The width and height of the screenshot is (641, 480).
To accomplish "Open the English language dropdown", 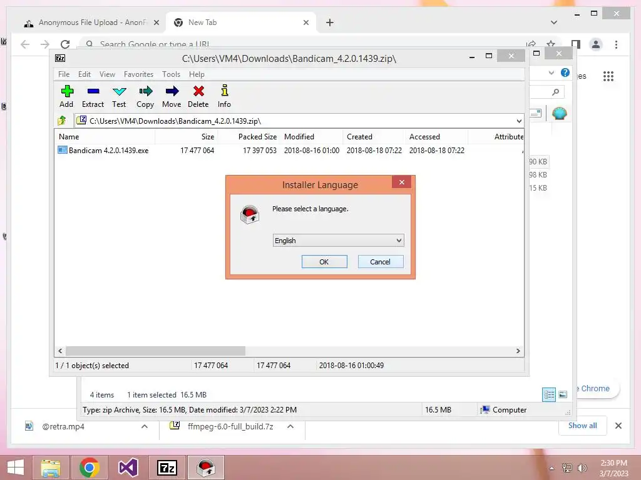I will (x=338, y=241).
